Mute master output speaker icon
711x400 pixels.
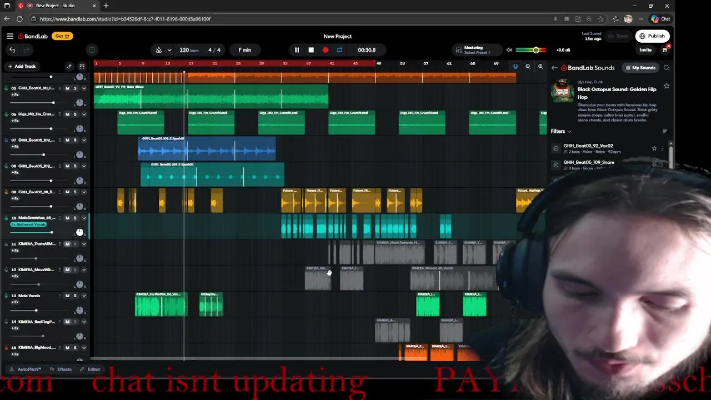(509, 50)
